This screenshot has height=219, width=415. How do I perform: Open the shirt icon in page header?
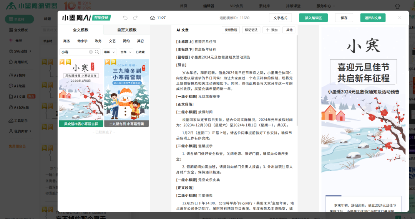pos(397,6)
